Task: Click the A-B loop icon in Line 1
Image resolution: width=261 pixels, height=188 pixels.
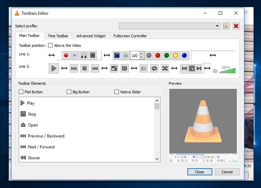Action: pyautogui.click(x=84, y=55)
